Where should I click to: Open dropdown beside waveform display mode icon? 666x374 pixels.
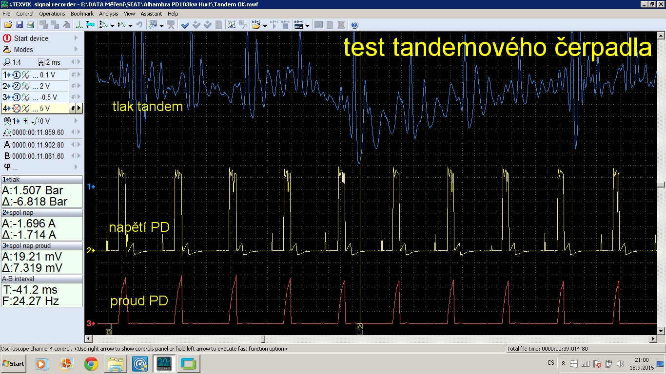[x=161, y=25]
